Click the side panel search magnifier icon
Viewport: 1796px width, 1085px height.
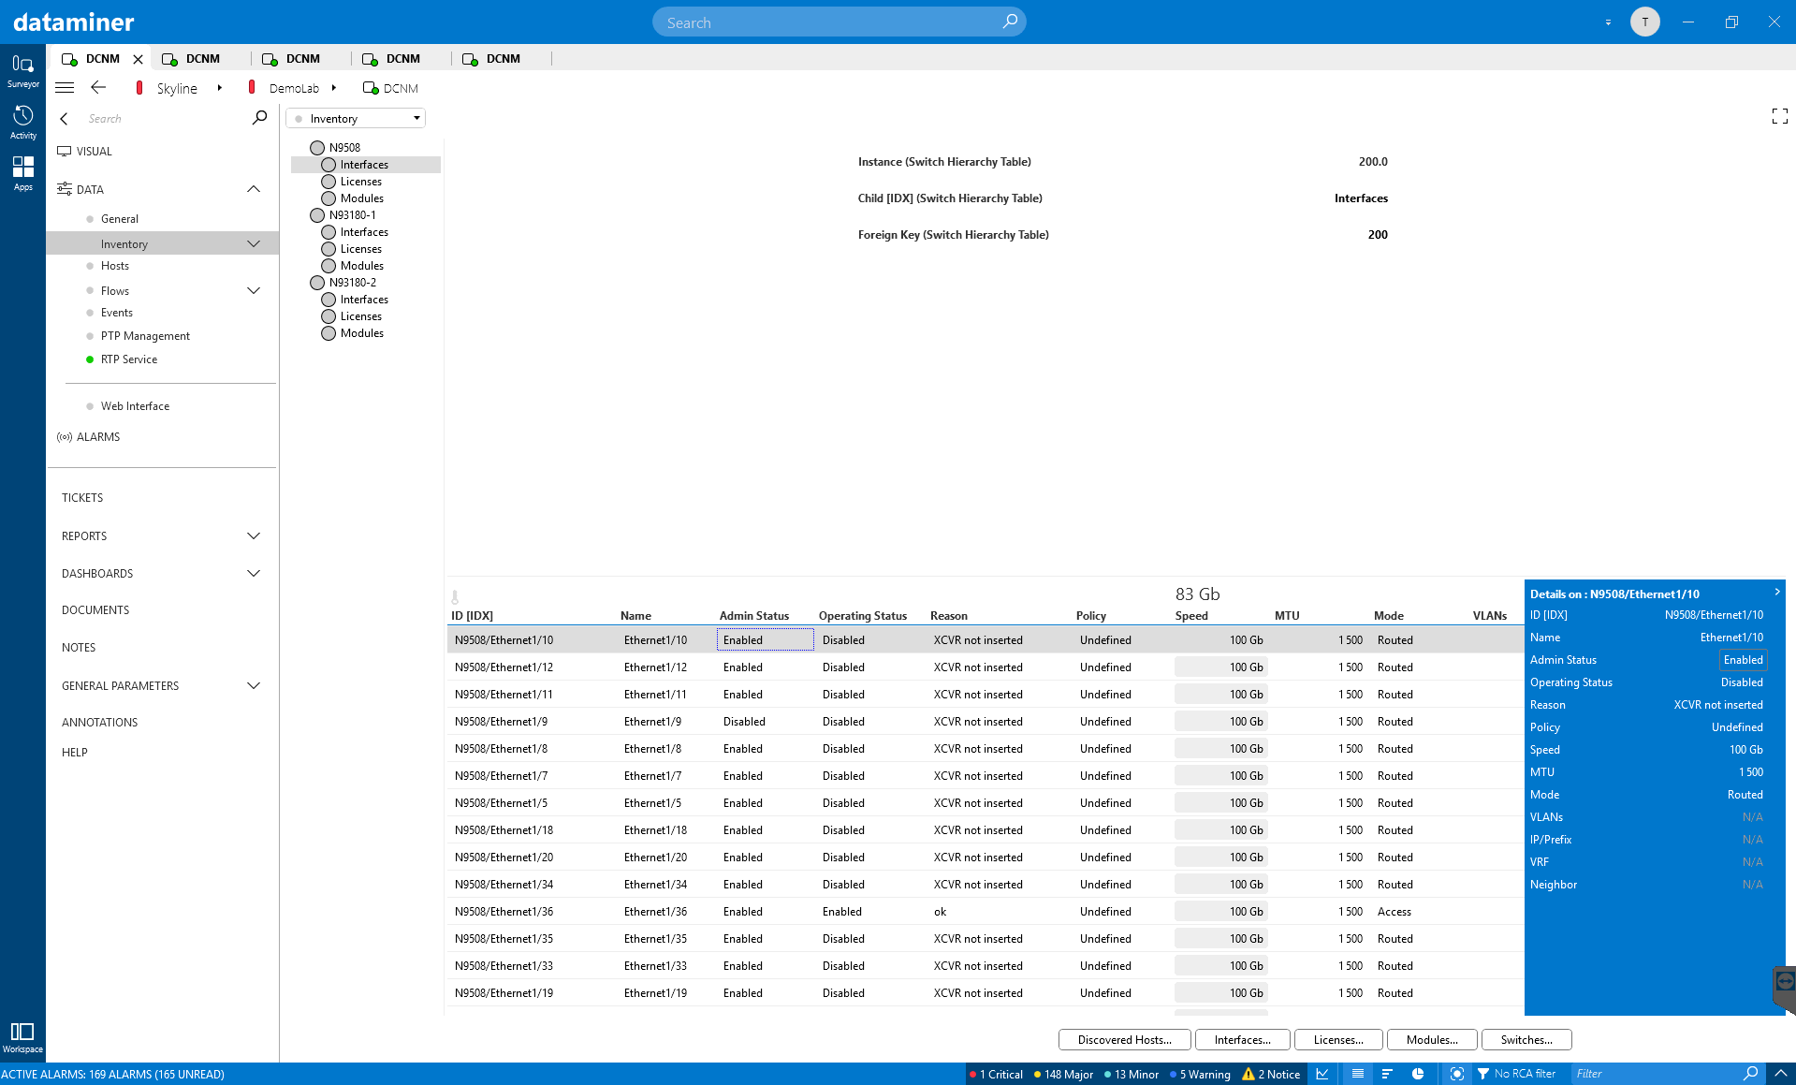pos(259,118)
